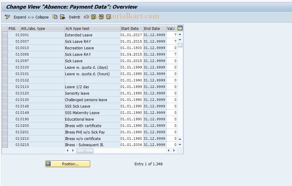Click the attendance type cell 0215
292x186 pixels.
[43, 145]
